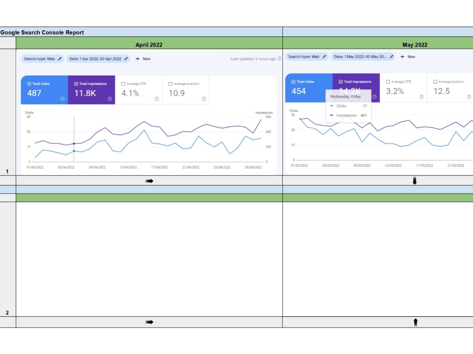Click April average position value 10.9
This screenshot has width=473, height=354.
[x=176, y=93]
